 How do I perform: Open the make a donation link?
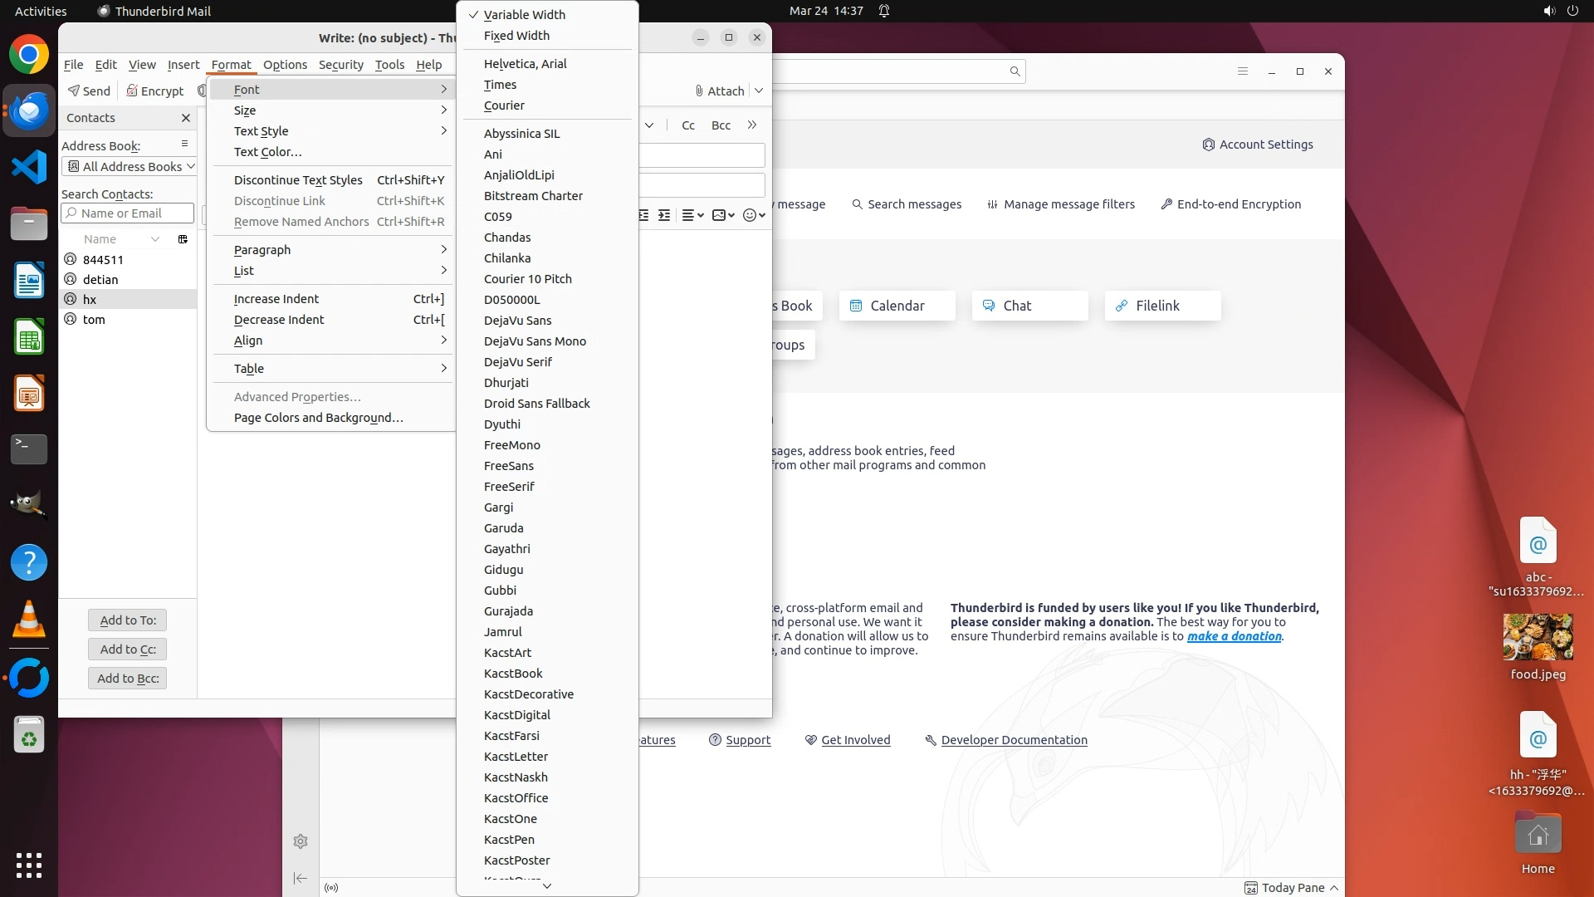pos(1234,636)
